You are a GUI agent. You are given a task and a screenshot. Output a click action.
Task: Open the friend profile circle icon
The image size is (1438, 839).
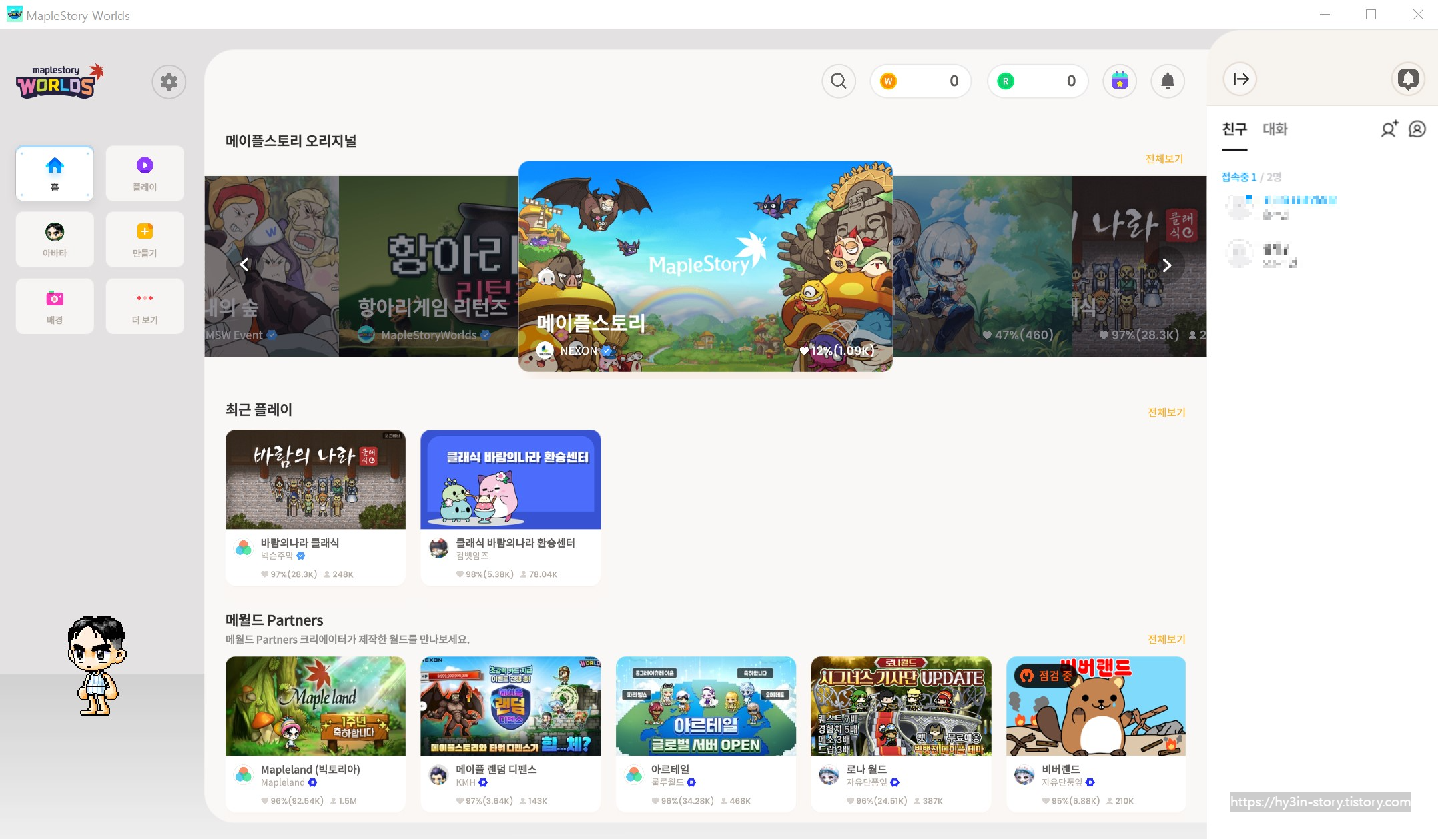[x=1417, y=129]
